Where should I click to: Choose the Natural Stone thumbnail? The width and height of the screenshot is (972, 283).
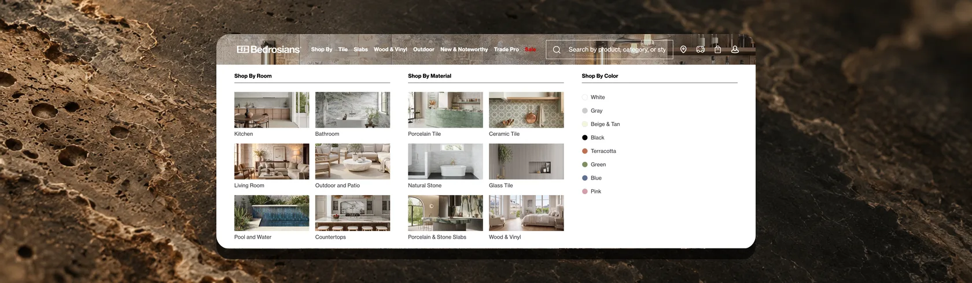[446, 162]
